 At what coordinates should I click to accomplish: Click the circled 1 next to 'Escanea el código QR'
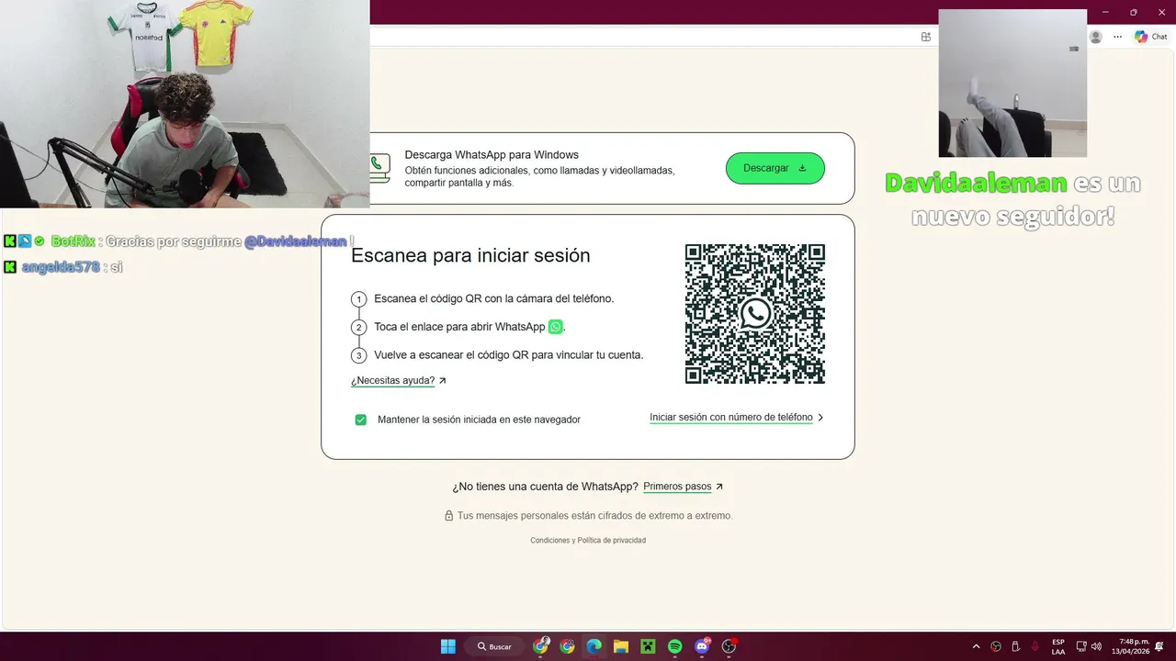(x=359, y=299)
